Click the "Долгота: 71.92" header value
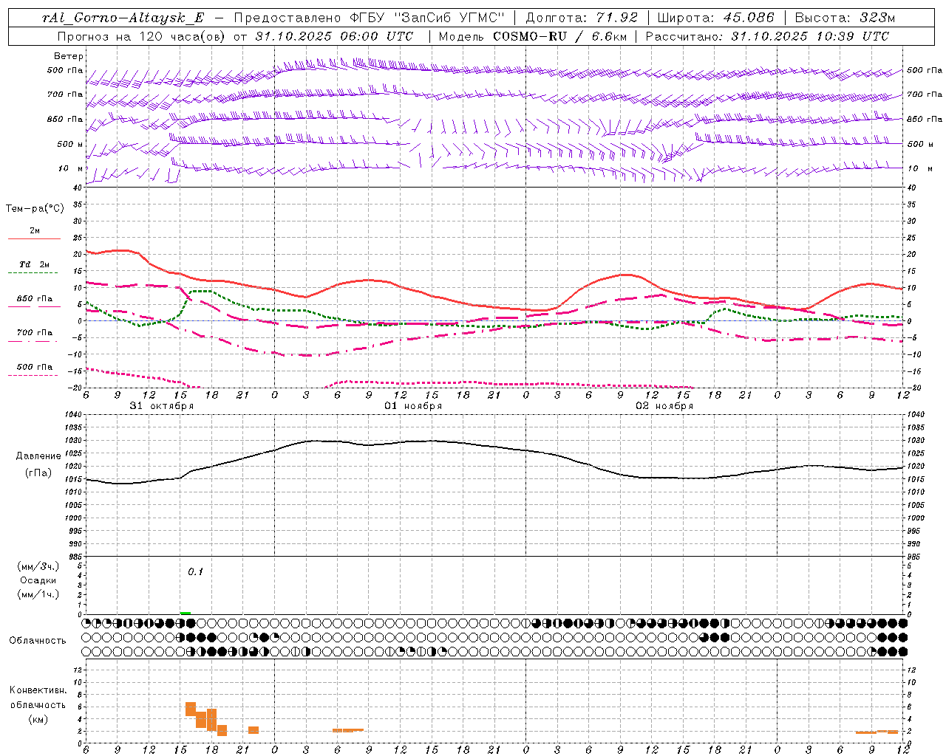The height and width of the screenshot is (756, 946). 582,18
